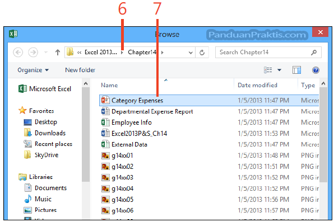Select Libraries in navigation pane
The image size is (334, 222).
coord(35,177)
